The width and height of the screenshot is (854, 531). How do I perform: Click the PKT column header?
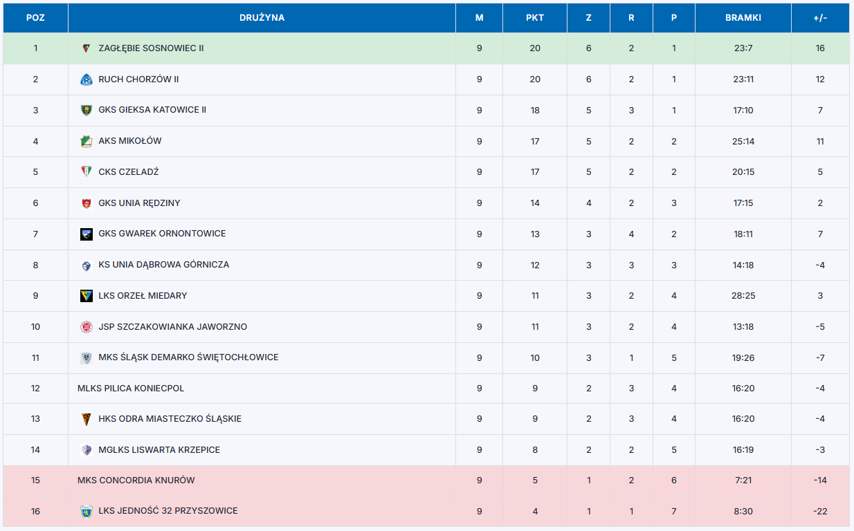535,18
